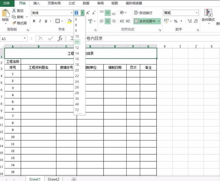Open the 文件 File tab

pos(7,3)
